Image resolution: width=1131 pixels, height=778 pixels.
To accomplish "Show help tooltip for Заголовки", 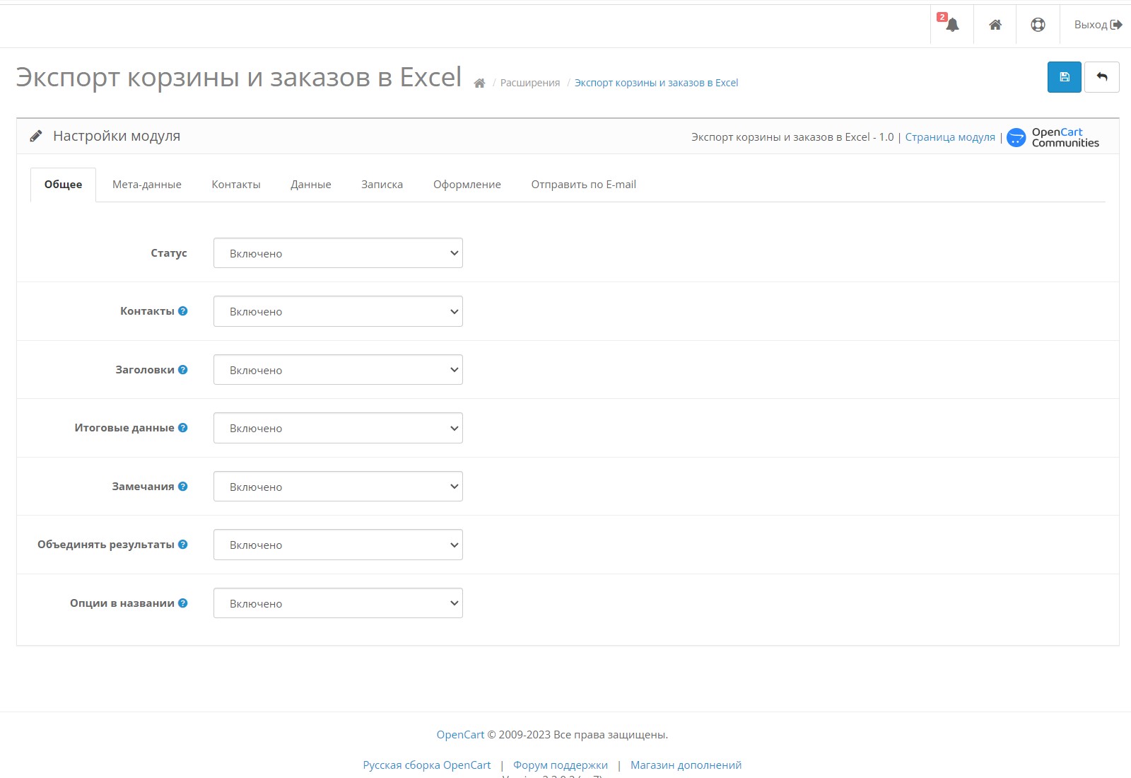I will coord(183,370).
